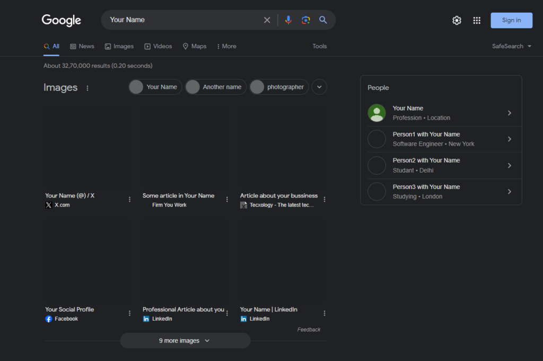543x361 pixels.
Task: Switch to the Videos tab
Action: (158, 47)
